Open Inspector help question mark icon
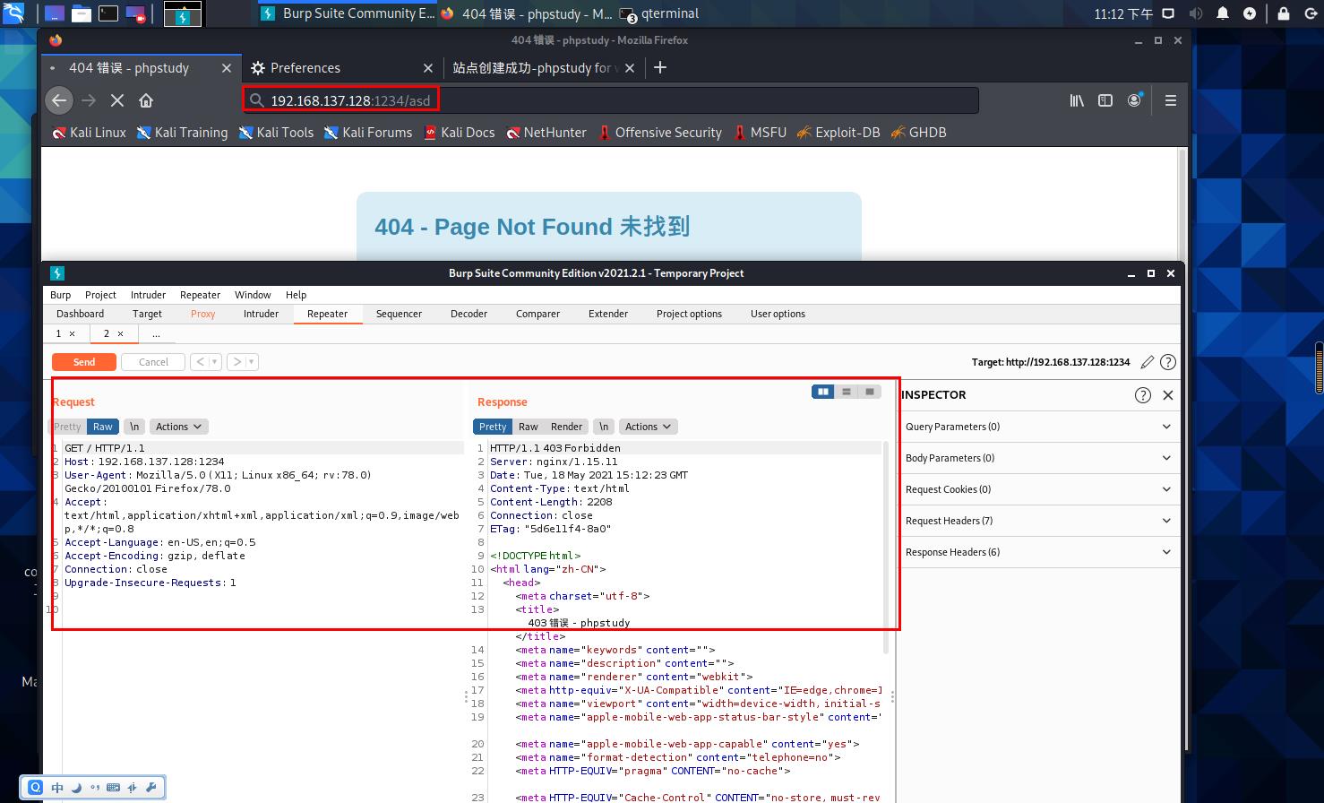1324x803 pixels. click(x=1143, y=395)
